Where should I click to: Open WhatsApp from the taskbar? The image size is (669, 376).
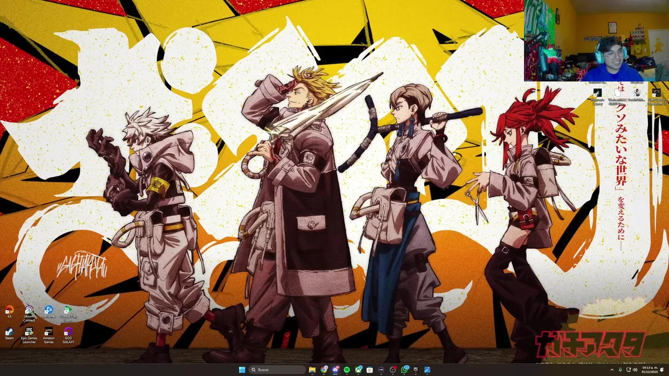pyautogui.click(x=405, y=370)
